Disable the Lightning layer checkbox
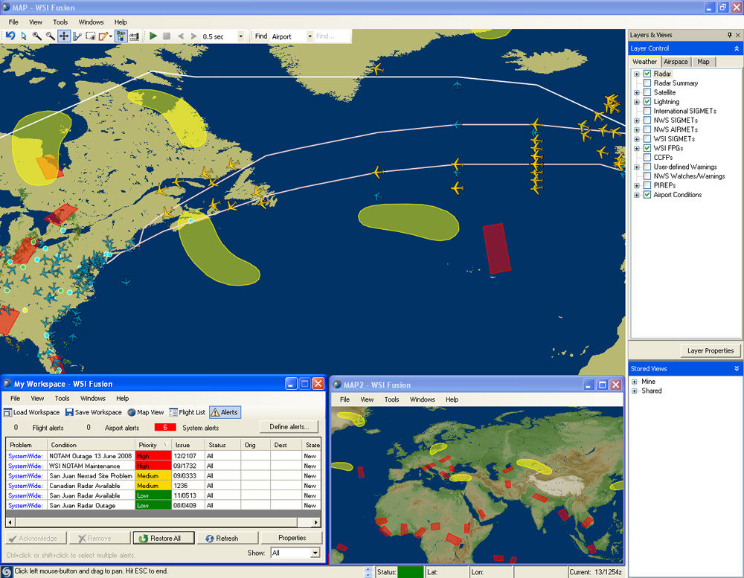This screenshot has height=578, width=744. [x=647, y=102]
